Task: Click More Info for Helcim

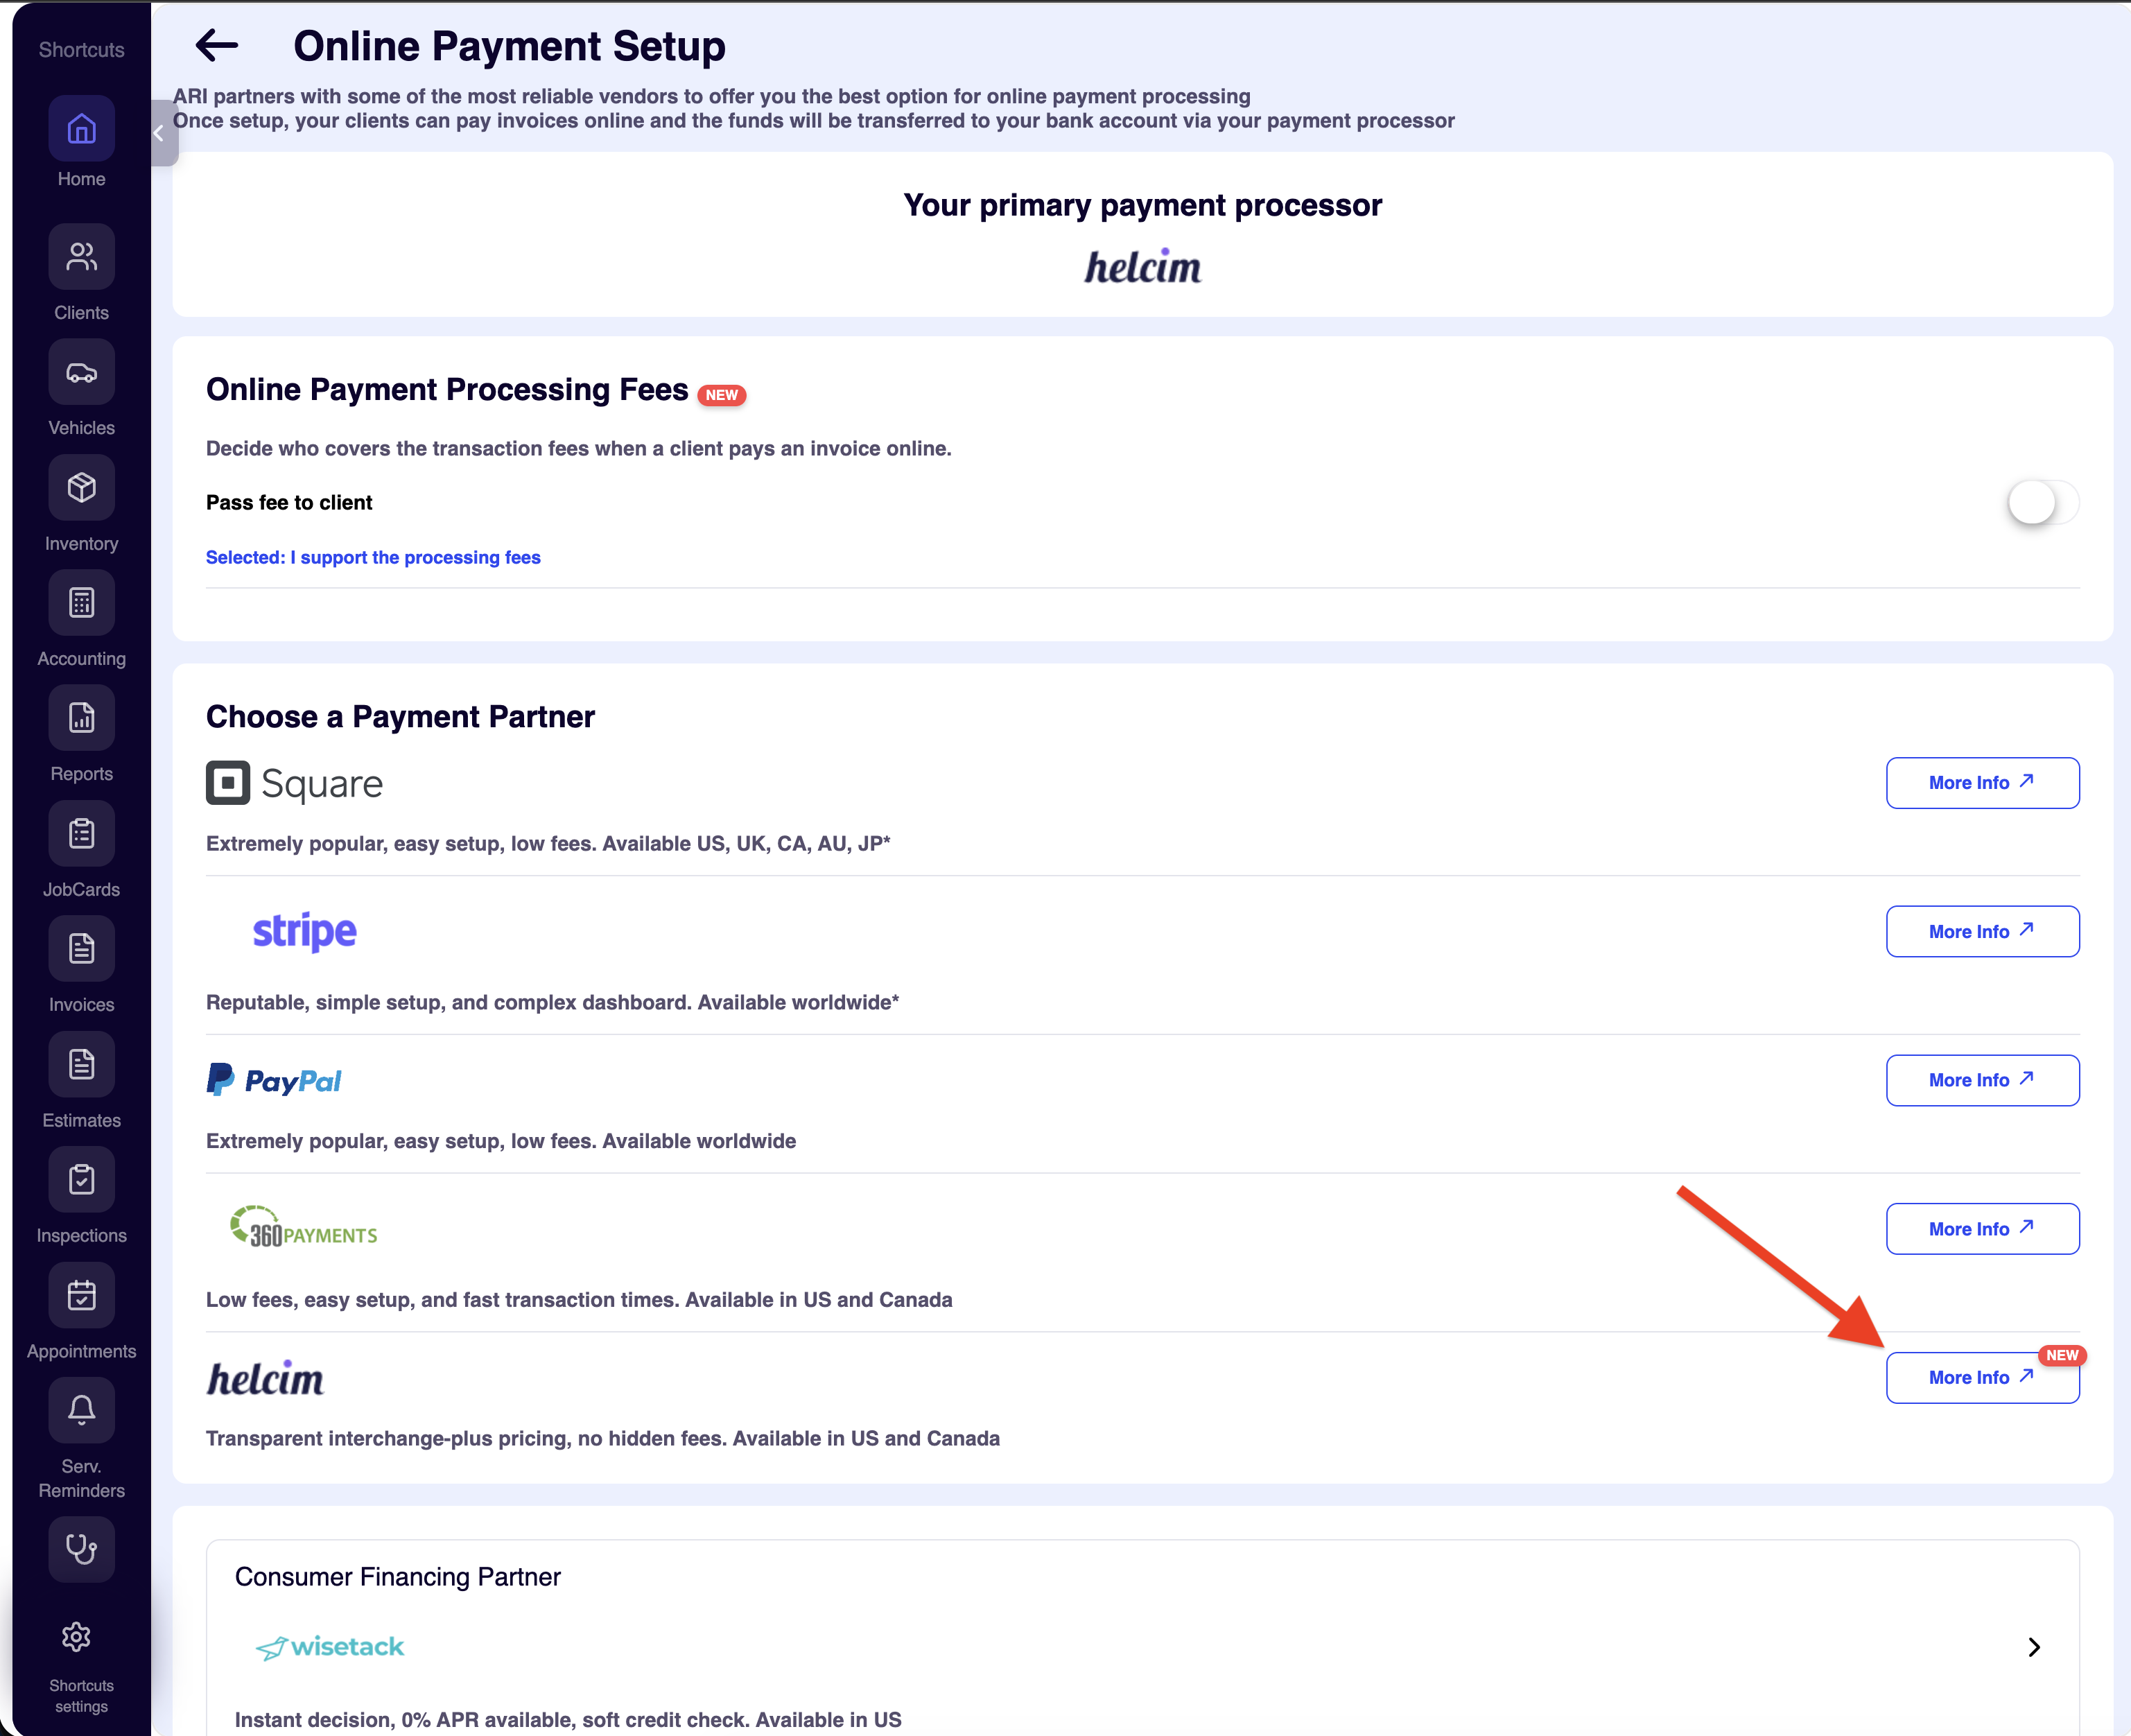Action: coord(1983,1378)
